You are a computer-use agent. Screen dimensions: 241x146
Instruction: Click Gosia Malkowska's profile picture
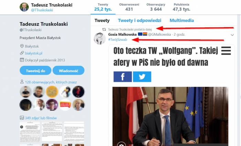pyautogui.click(x=100, y=38)
